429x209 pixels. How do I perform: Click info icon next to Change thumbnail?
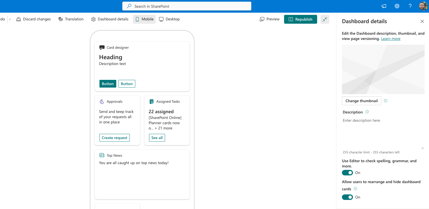(385, 101)
